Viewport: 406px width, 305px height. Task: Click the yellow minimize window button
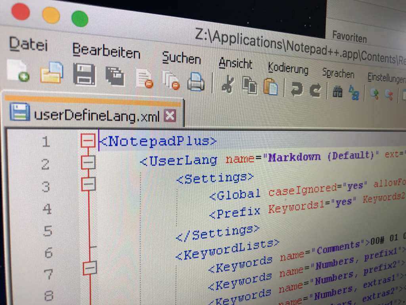[51, 15]
